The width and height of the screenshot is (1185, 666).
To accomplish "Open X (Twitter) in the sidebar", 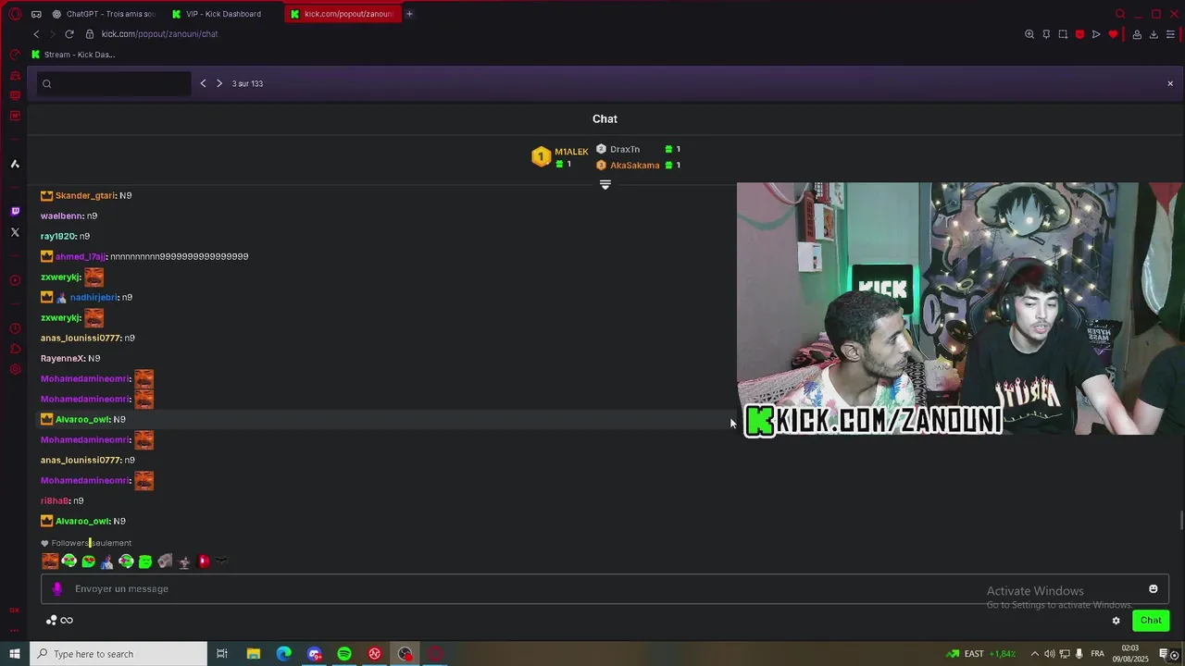I will tap(15, 232).
